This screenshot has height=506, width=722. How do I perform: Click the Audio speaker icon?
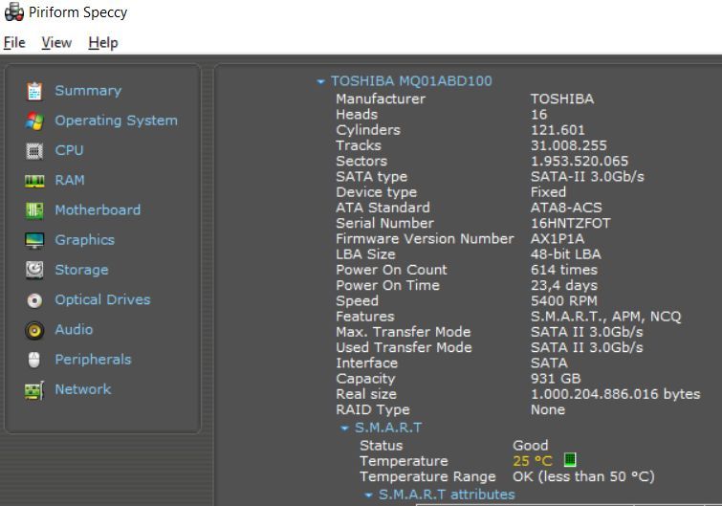34,330
